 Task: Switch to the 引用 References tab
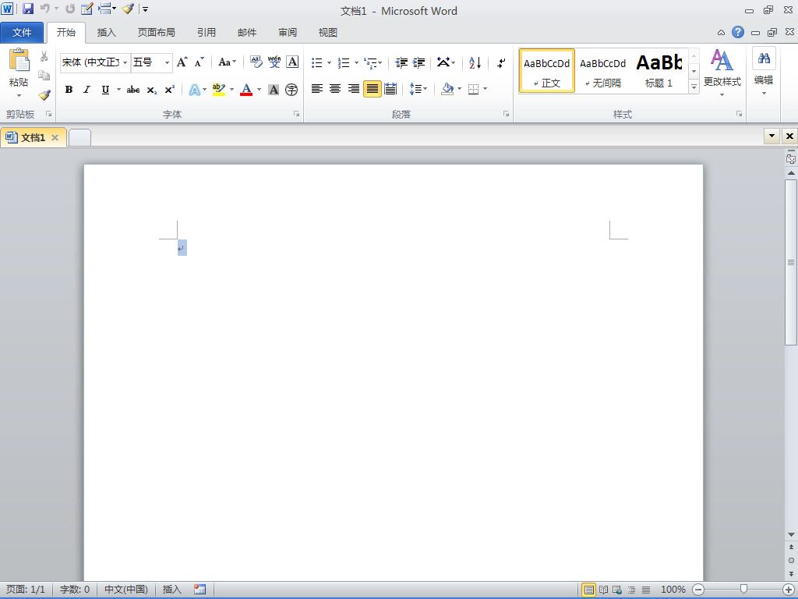click(x=207, y=33)
